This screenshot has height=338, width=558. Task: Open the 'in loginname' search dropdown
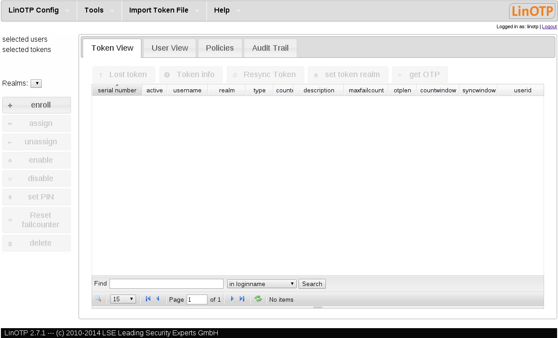[262, 284]
